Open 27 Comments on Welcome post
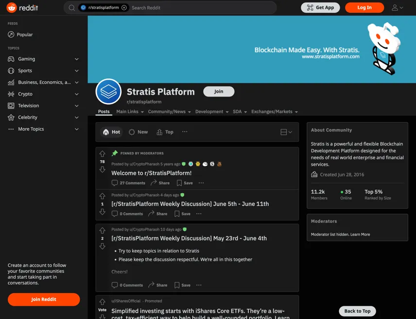Image resolution: width=416 pixels, height=319 pixels. coord(128,183)
